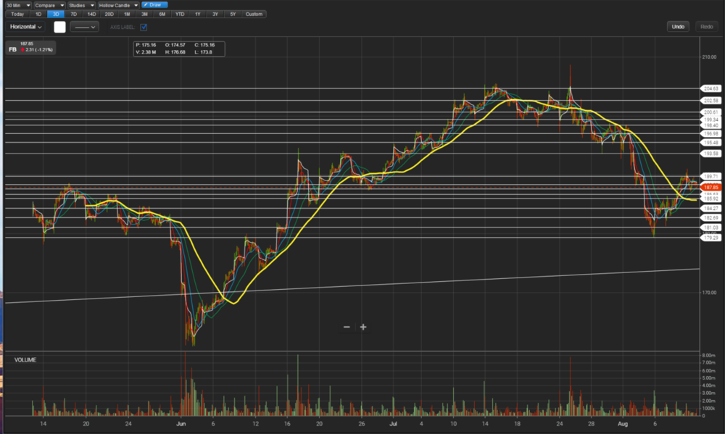
Task: Open the Studies dropdown menu
Action: click(x=81, y=5)
